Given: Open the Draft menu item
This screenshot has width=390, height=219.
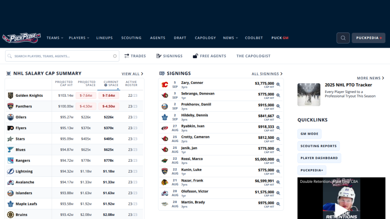Looking at the screenshot, I should point(180,38).
